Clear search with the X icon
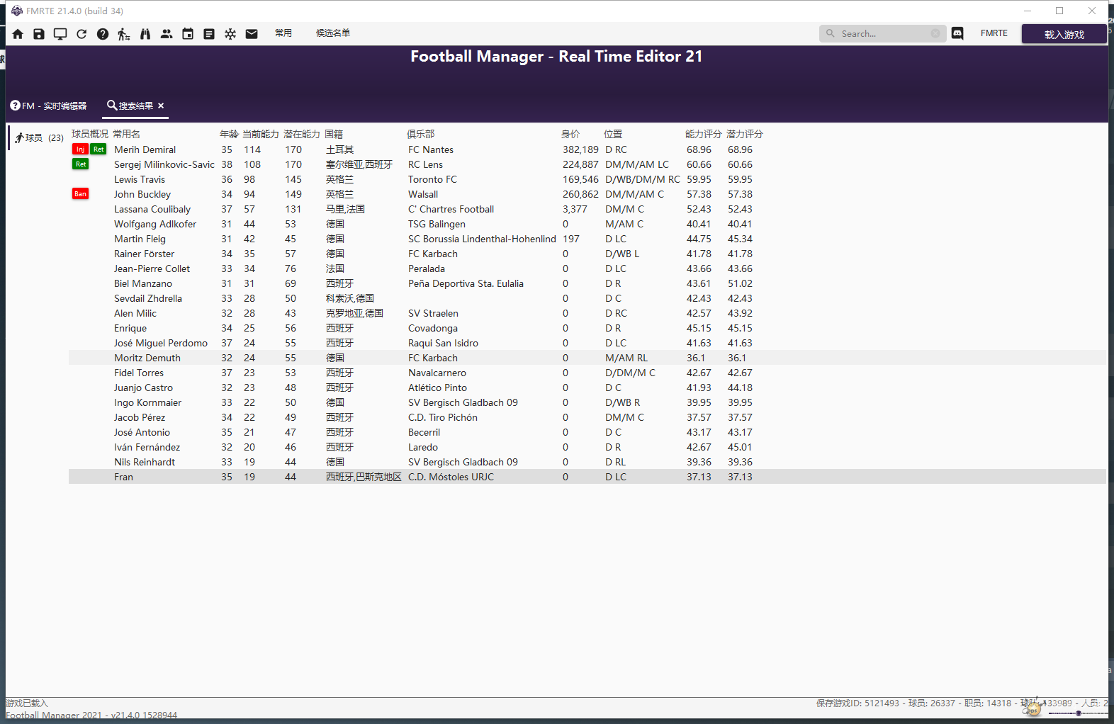Viewport: 1114px width, 724px height. tap(935, 33)
